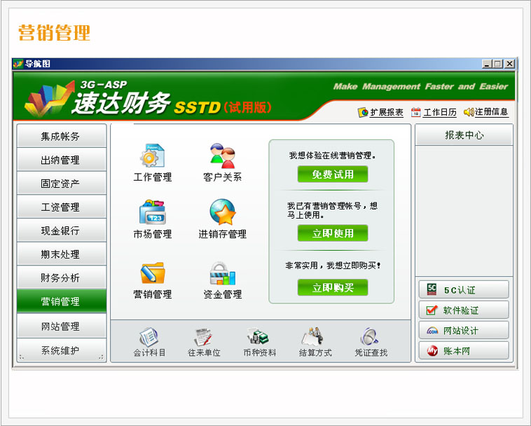Click the 网站设计 button
The width and height of the screenshot is (531, 426).
(x=464, y=330)
